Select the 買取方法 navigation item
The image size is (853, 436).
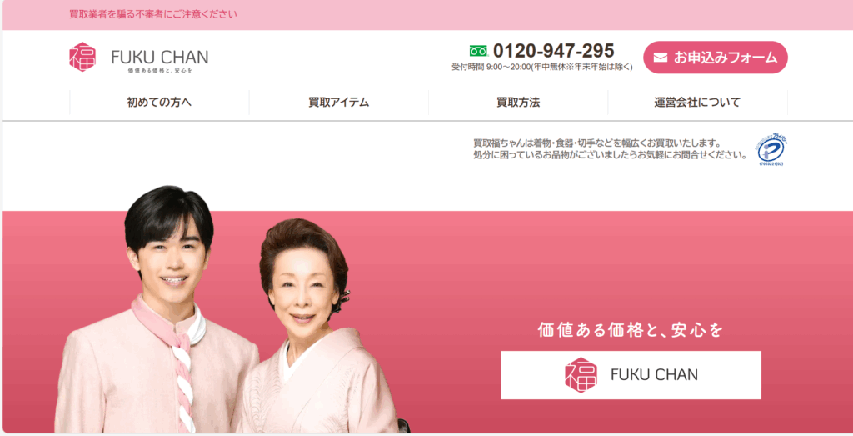coord(518,103)
